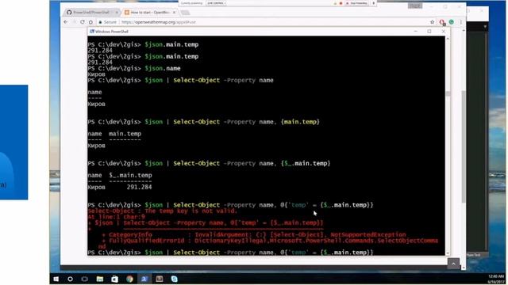Viewport: 508px width, 285px height.
Task: Open the Chrome three-dot menu
Action: tap(460, 22)
